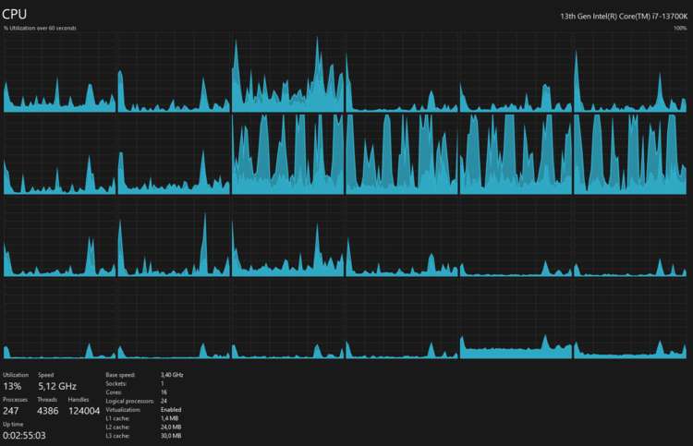Select the 13% utilization value

(x=12, y=386)
